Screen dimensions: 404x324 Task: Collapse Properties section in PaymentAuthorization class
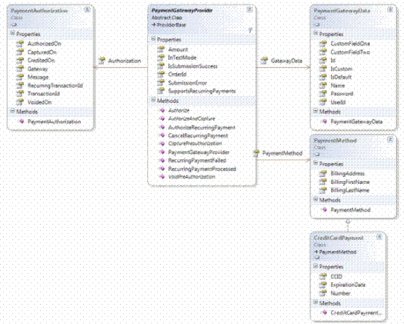coord(12,33)
